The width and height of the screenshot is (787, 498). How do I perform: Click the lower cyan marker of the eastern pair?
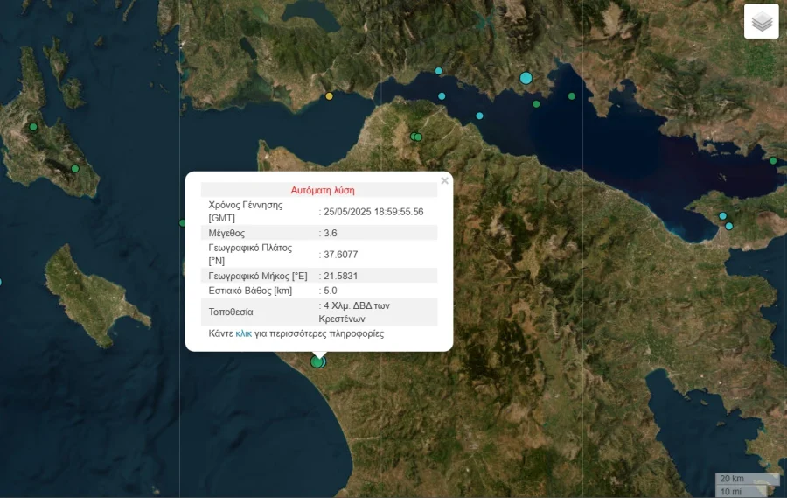tap(729, 226)
